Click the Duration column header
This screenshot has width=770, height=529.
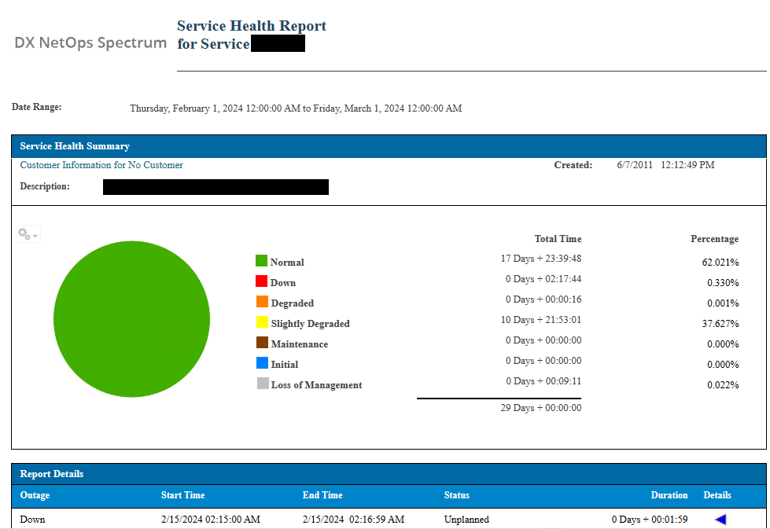tap(669, 495)
